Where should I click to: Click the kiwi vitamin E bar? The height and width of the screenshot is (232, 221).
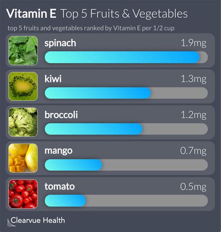tap(126, 93)
